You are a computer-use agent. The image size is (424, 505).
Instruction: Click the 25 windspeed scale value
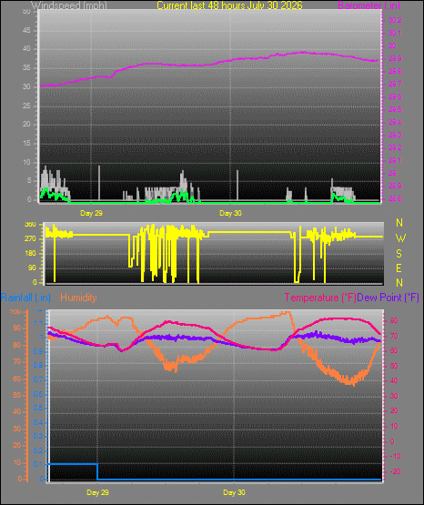tap(26, 106)
